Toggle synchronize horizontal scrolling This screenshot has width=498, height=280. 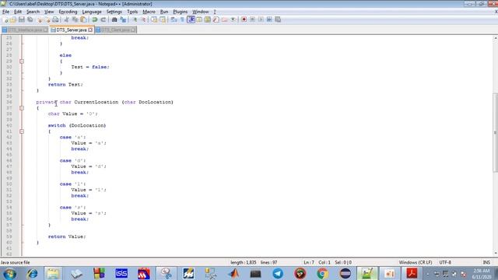tap(163, 19)
